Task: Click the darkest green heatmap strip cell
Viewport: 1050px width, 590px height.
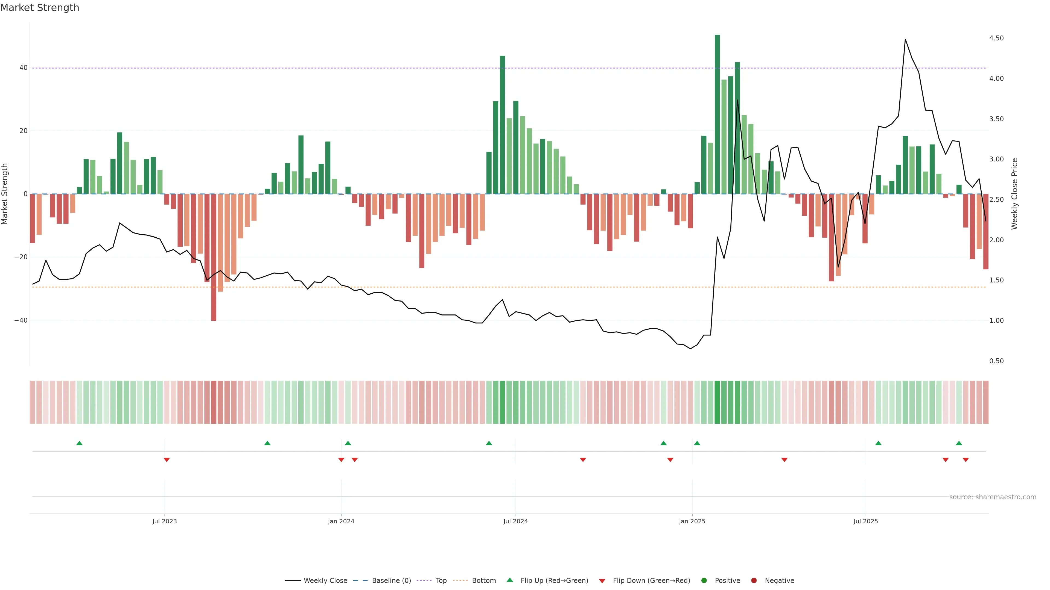Action: pyautogui.click(x=717, y=402)
